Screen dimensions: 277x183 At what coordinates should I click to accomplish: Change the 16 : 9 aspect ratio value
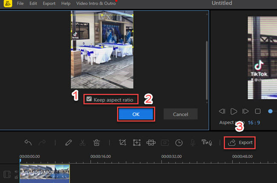coord(254,123)
